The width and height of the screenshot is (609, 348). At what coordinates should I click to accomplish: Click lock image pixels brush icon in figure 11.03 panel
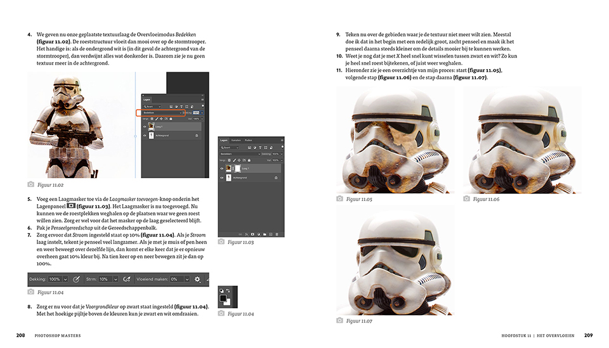point(235,160)
